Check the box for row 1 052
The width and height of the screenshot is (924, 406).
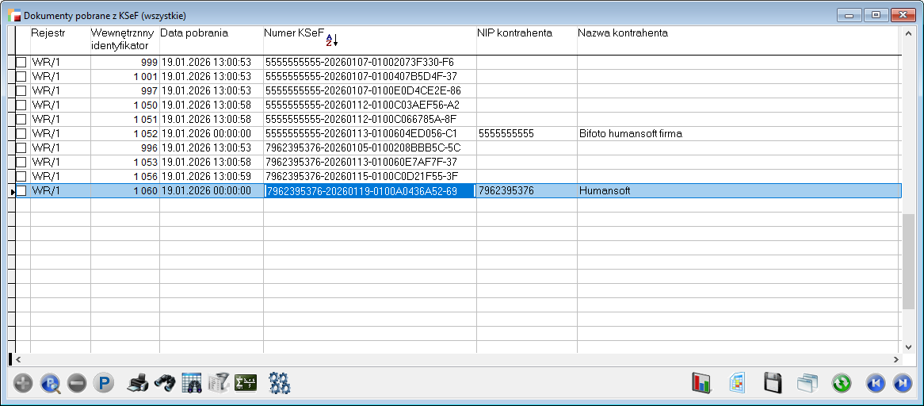pos(21,133)
